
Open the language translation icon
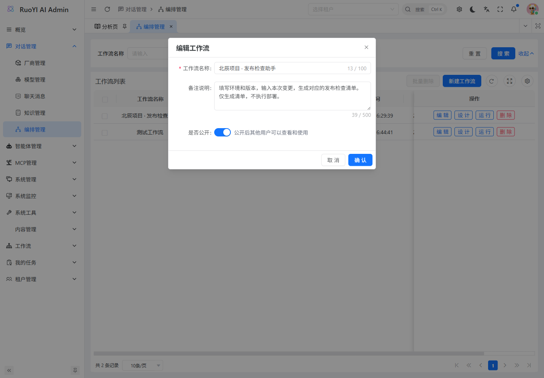pyautogui.click(x=487, y=9)
